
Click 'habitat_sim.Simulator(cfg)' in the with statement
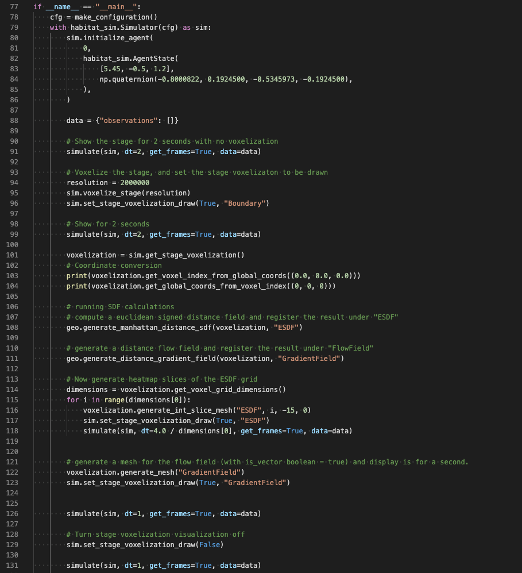click(125, 28)
